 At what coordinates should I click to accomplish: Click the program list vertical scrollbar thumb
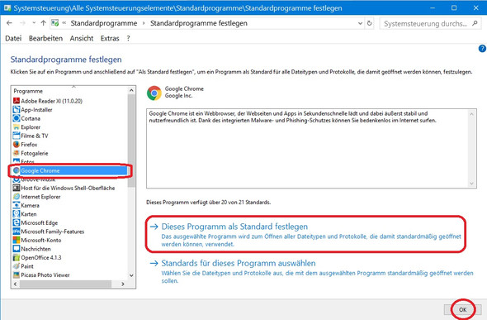pos(131,141)
